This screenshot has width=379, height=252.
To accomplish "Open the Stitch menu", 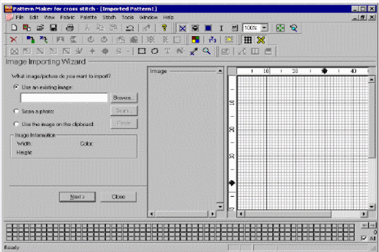I will (x=109, y=17).
